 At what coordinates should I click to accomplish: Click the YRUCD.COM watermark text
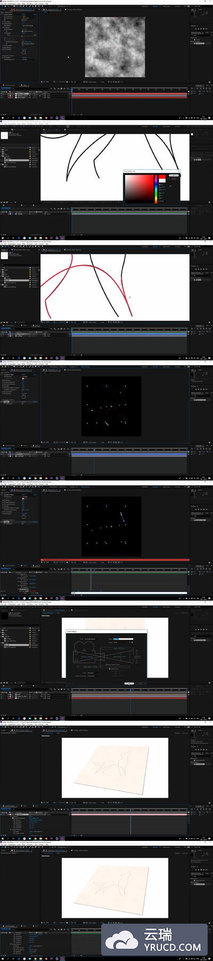173,947
